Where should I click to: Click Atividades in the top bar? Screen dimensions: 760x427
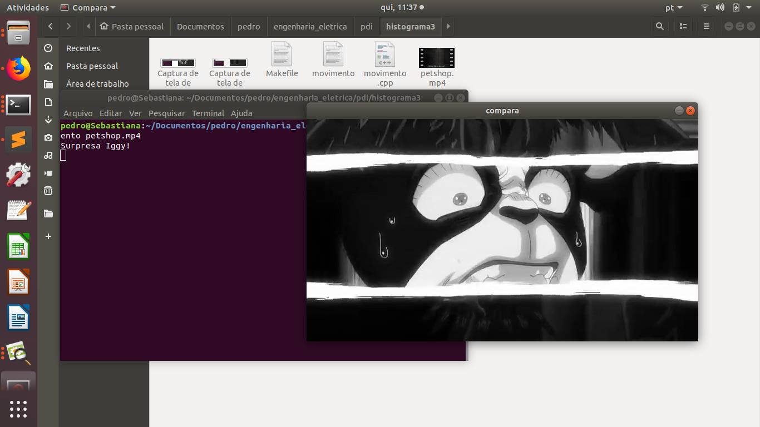[x=28, y=8]
